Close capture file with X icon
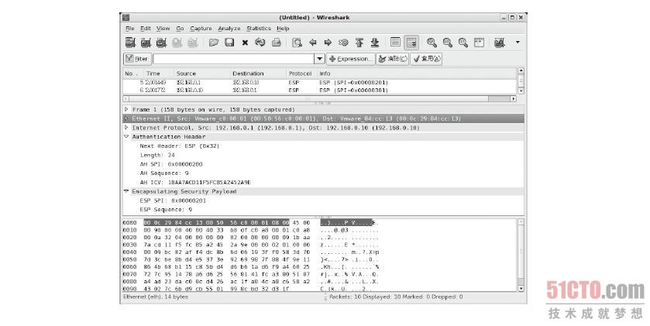The width and height of the screenshot is (650, 326). point(245,43)
